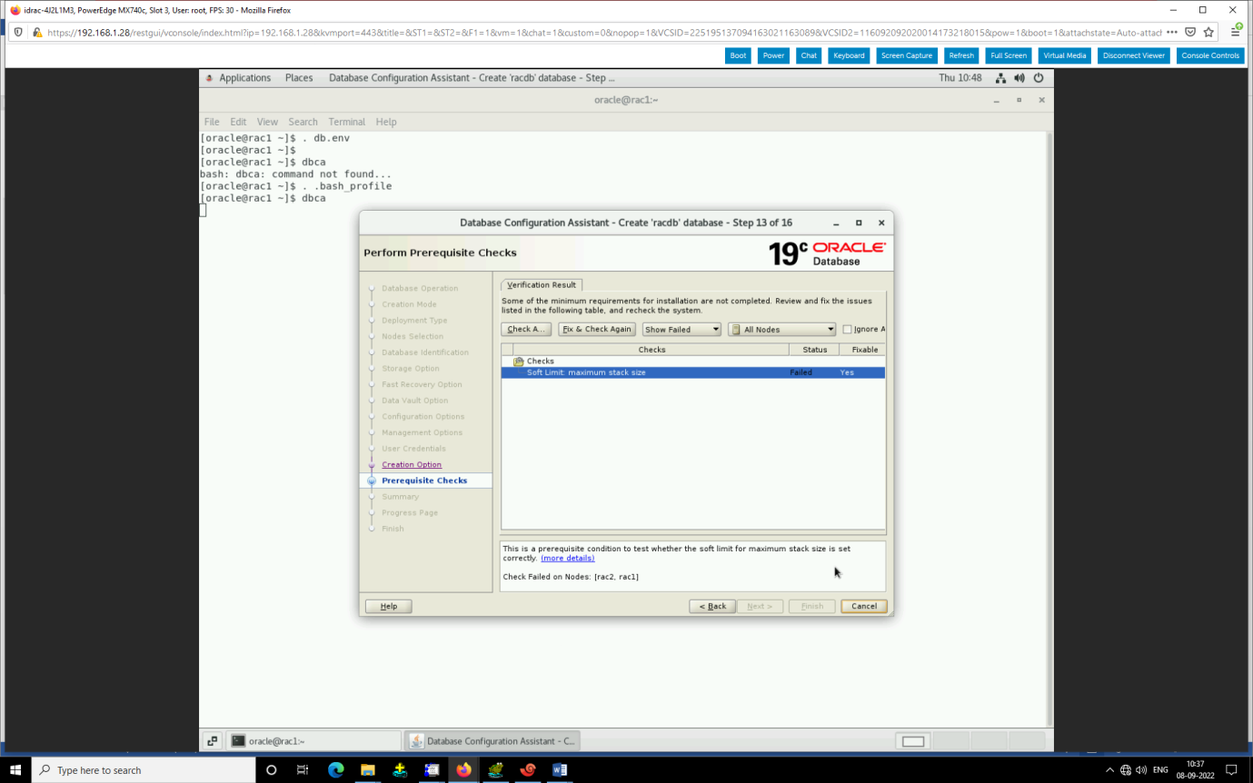The image size is (1253, 783).
Task: Click the Check Again button
Action: pos(526,329)
